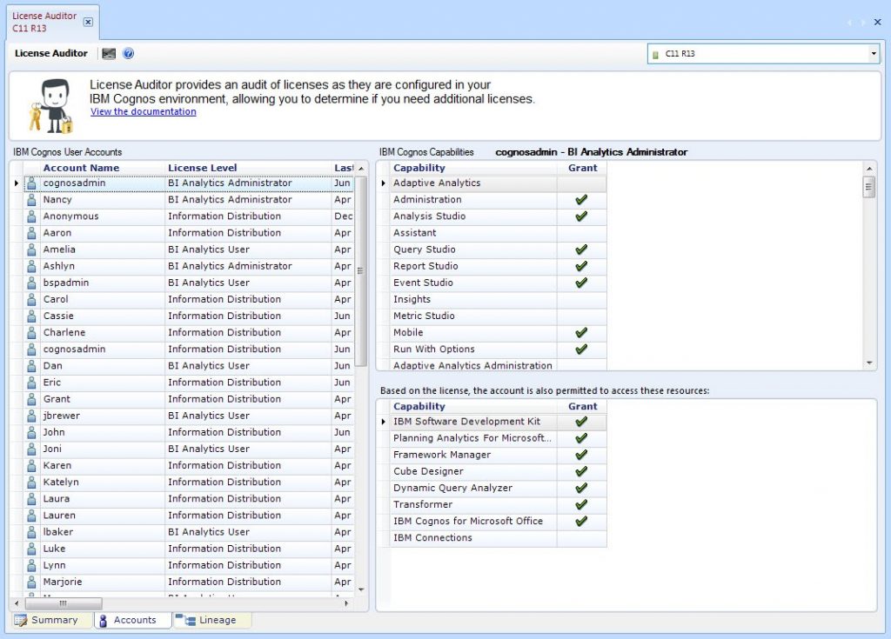
Task: Select Lauren's user account icon
Action: pyautogui.click(x=32, y=516)
